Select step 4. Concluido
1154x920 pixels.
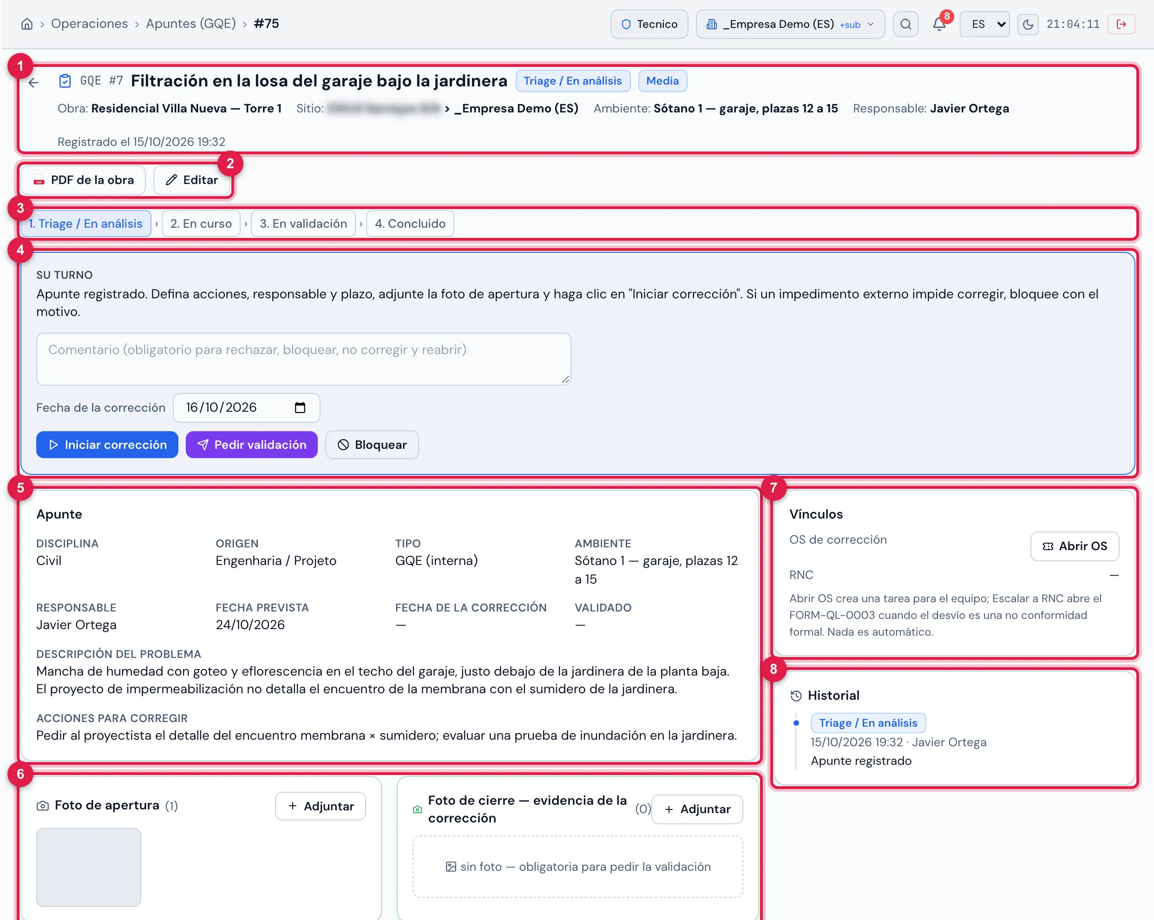click(410, 223)
